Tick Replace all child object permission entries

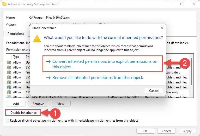tap(8, 121)
